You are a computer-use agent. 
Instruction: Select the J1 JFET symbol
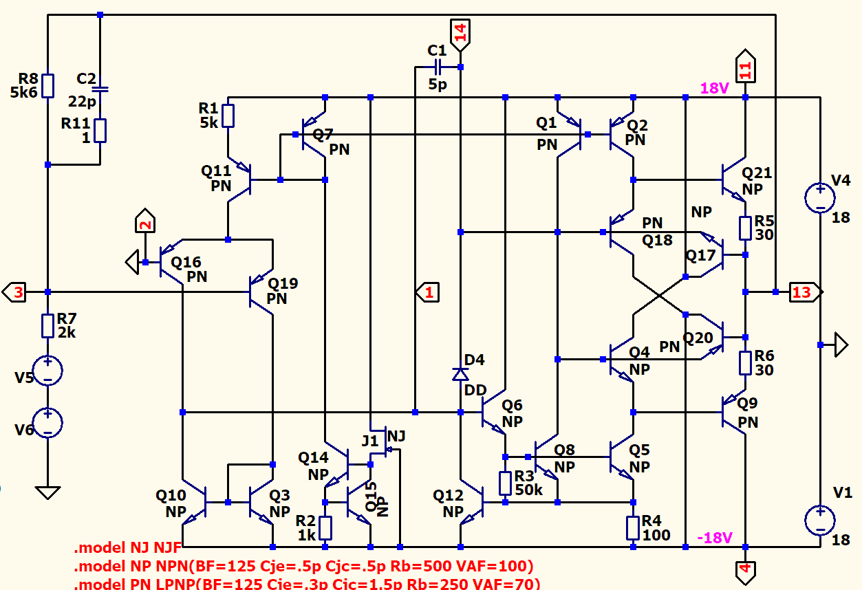[x=385, y=442]
